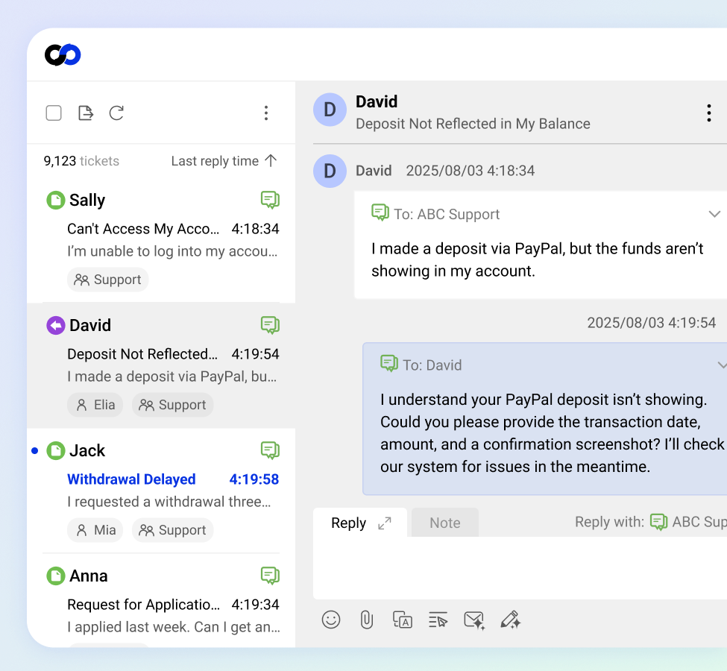Click the AI email compose icon
Screen dimensions: 727x671
click(x=474, y=620)
